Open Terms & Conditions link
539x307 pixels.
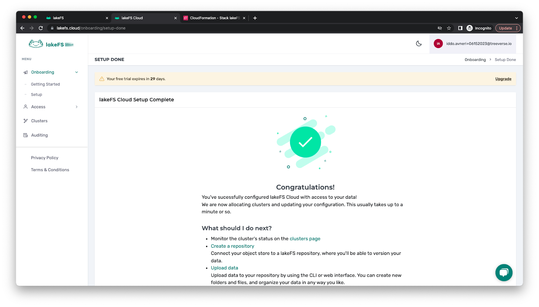(x=50, y=170)
